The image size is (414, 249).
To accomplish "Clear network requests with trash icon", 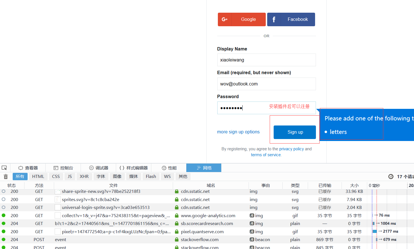I will point(6,177).
